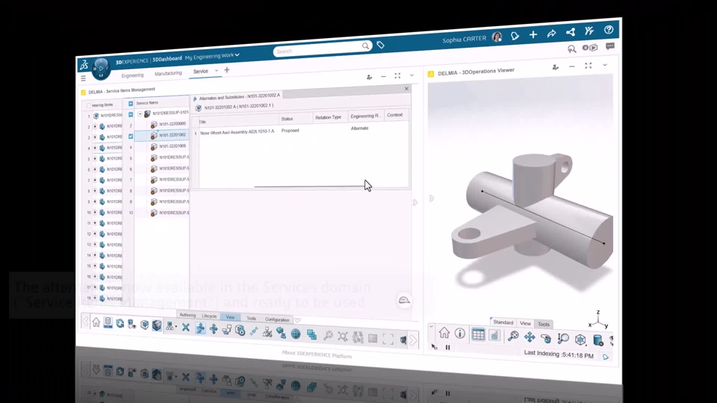
Task: Open the Standard tab in the viewer toolbar
Action: pos(503,322)
